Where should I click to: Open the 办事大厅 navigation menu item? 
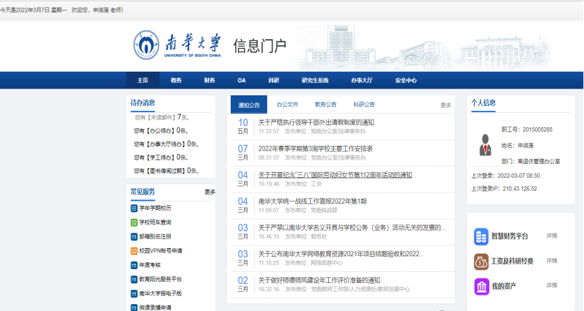click(x=361, y=80)
